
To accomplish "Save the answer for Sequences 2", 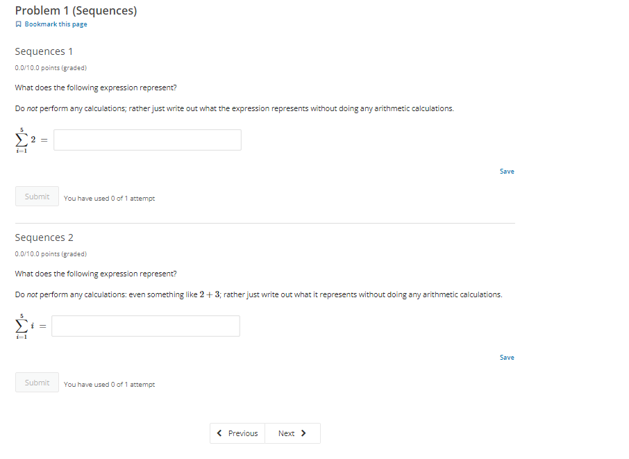I will point(507,357).
